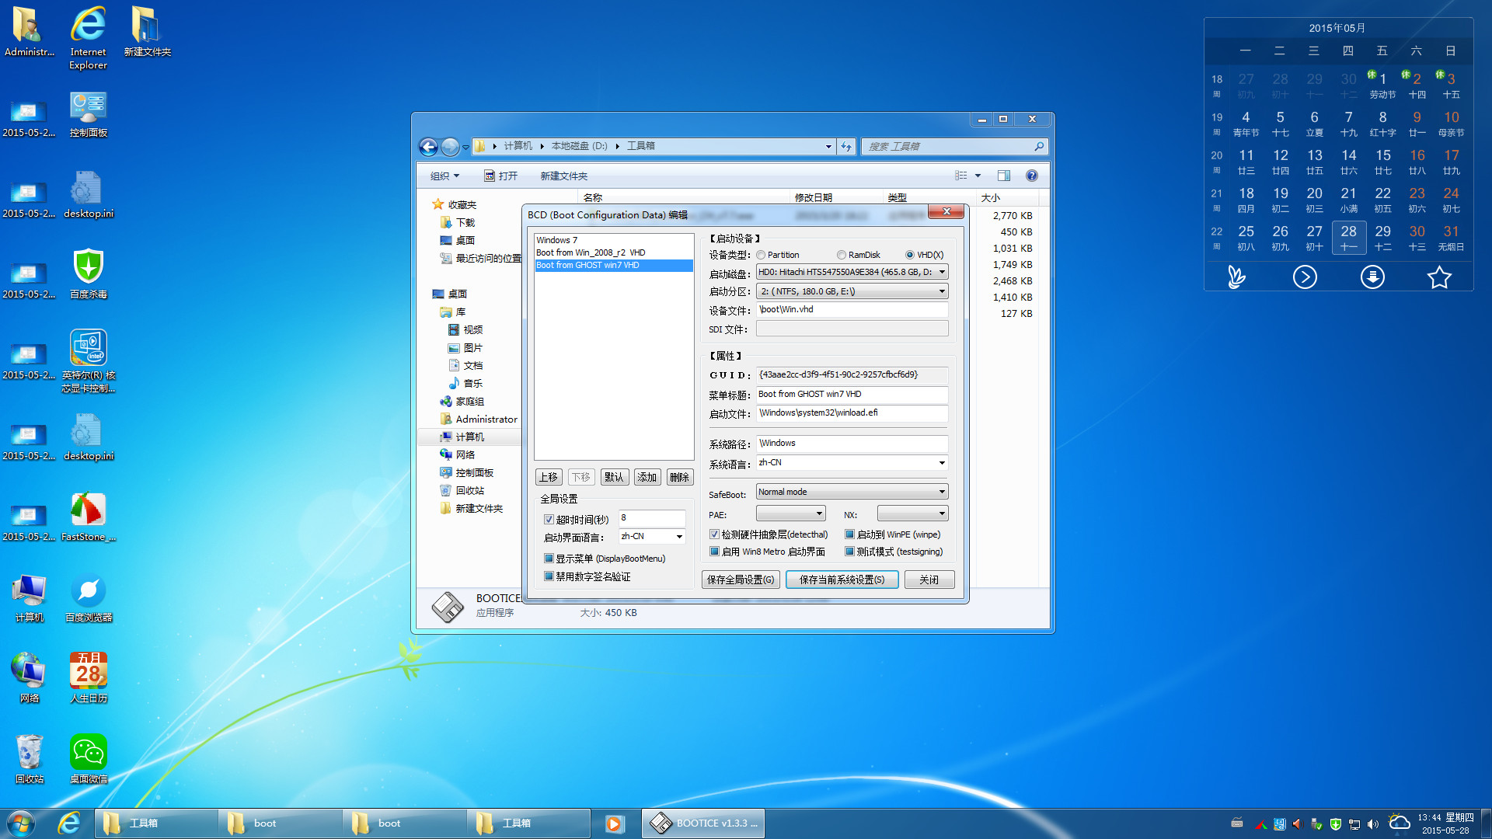Select RamDisk device type radio
Image resolution: width=1492 pixels, height=839 pixels.
[842, 255]
